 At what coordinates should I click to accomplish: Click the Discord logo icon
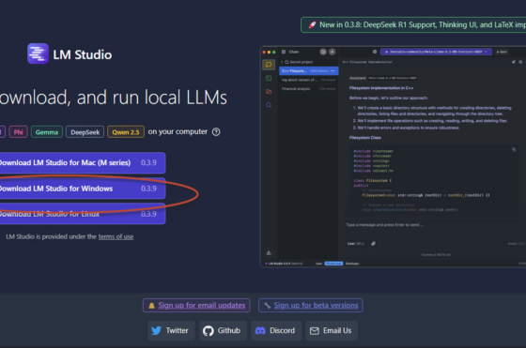(260, 330)
